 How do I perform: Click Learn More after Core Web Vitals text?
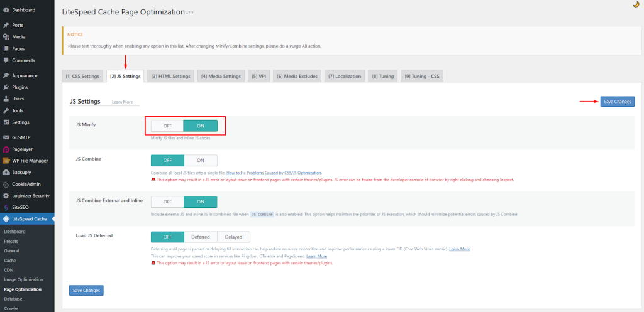tap(460, 249)
